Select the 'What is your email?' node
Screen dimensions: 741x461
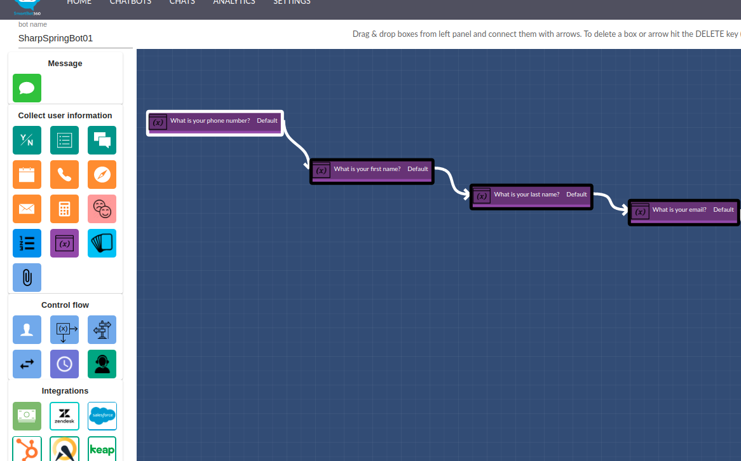pos(684,212)
